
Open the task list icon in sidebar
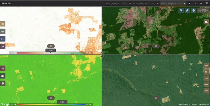(3, 68)
